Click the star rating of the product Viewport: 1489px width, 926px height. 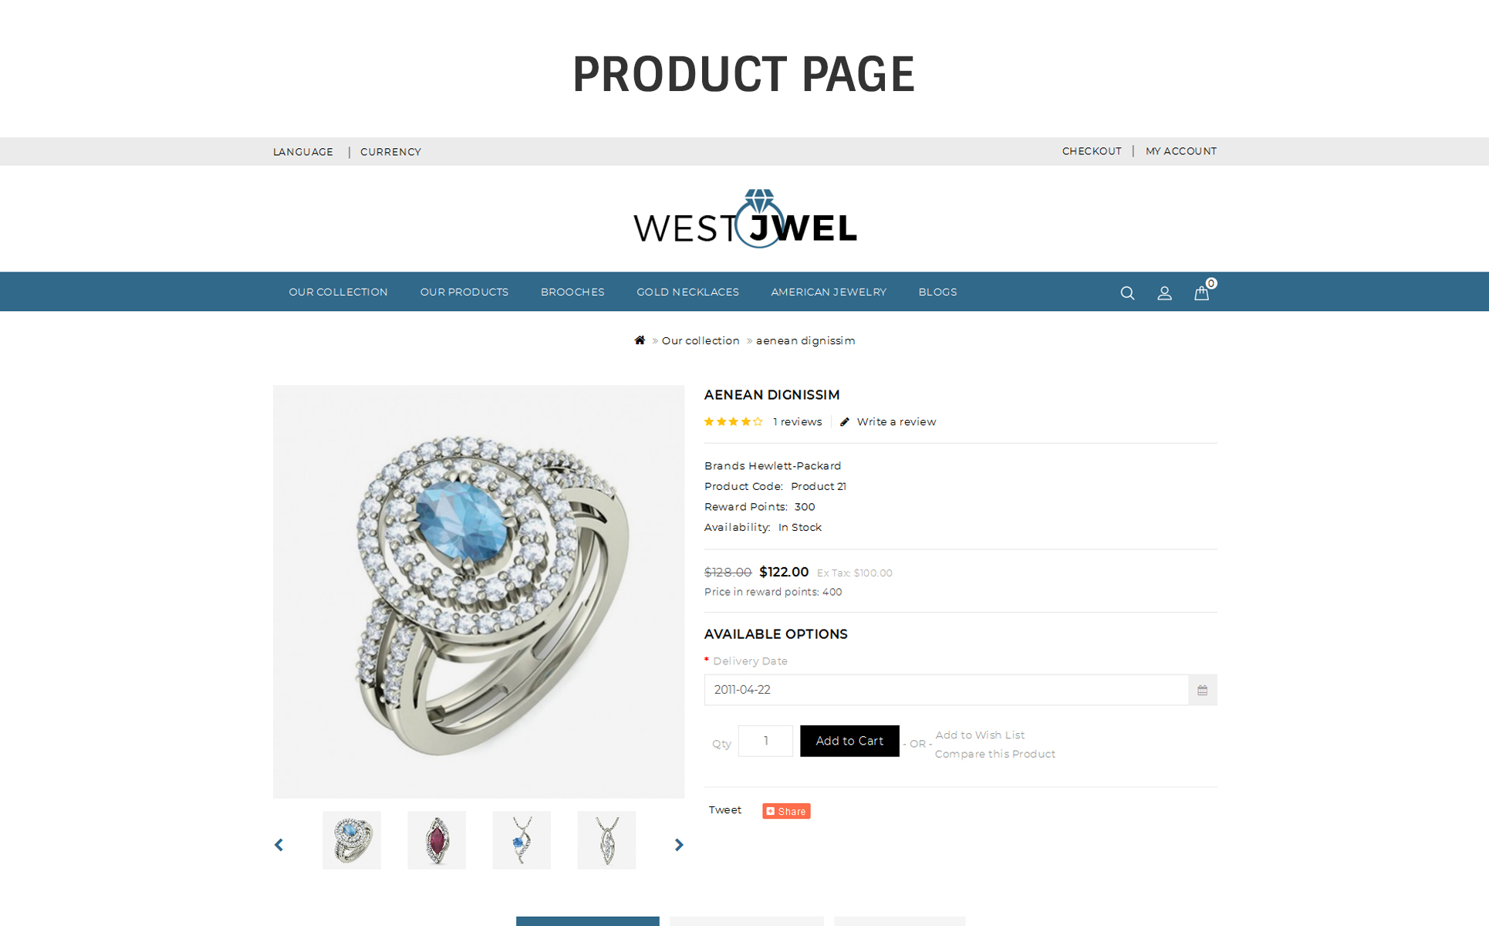(733, 421)
